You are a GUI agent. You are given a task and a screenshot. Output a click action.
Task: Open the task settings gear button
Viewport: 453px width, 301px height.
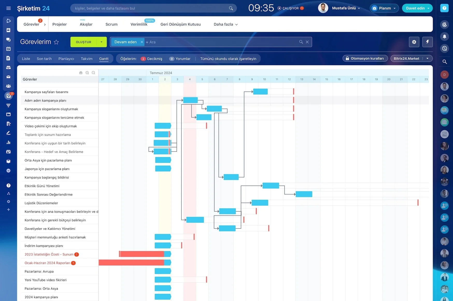[414, 42]
